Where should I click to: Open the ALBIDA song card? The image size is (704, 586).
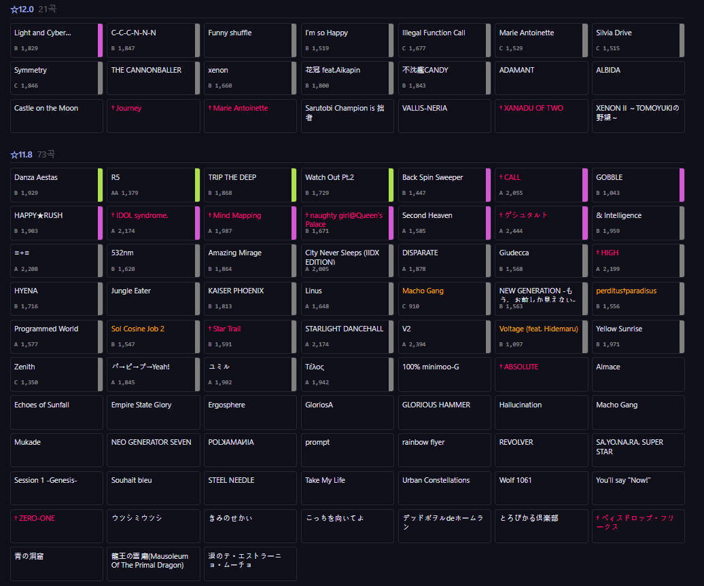(x=639, y=78)
